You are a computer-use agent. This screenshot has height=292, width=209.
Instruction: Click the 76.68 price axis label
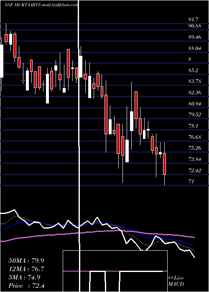click(x=195, y=137)
